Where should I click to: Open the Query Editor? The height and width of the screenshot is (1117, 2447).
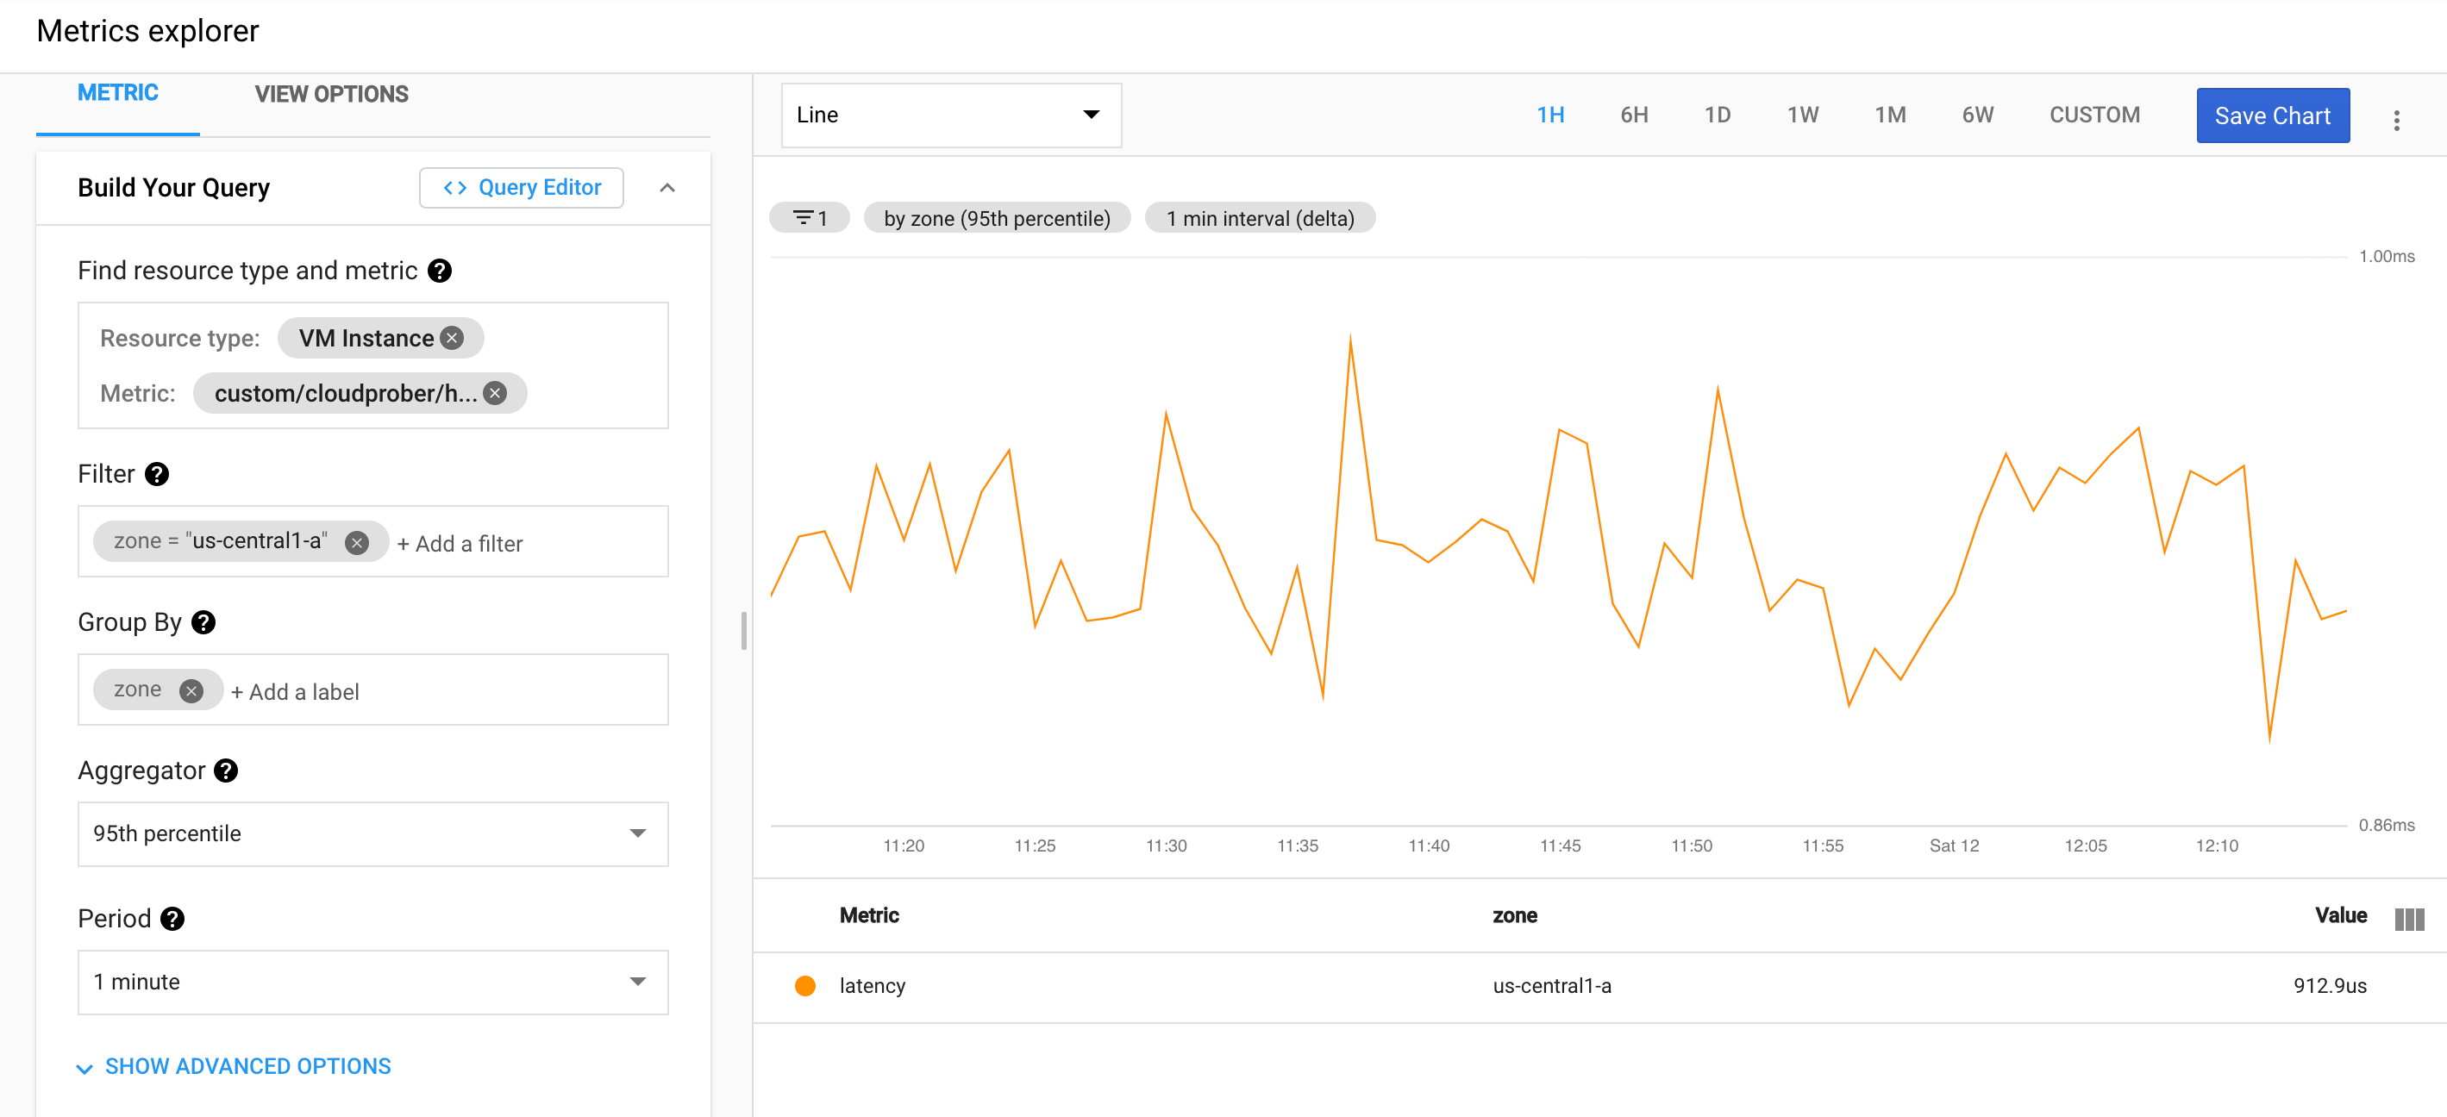click(x=522, y=187)
